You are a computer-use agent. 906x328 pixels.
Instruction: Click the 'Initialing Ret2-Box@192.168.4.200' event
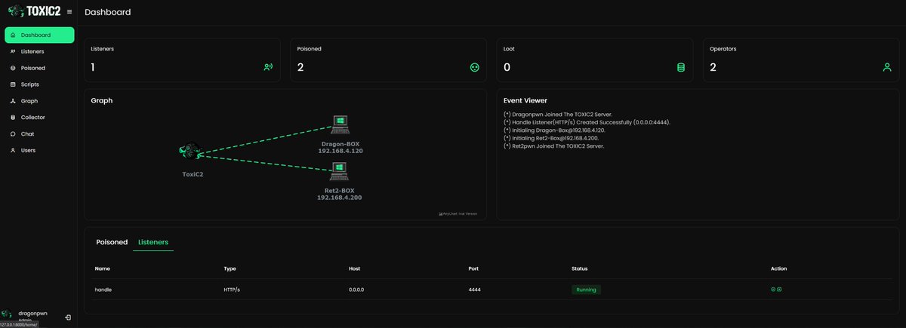click(551, 138)
